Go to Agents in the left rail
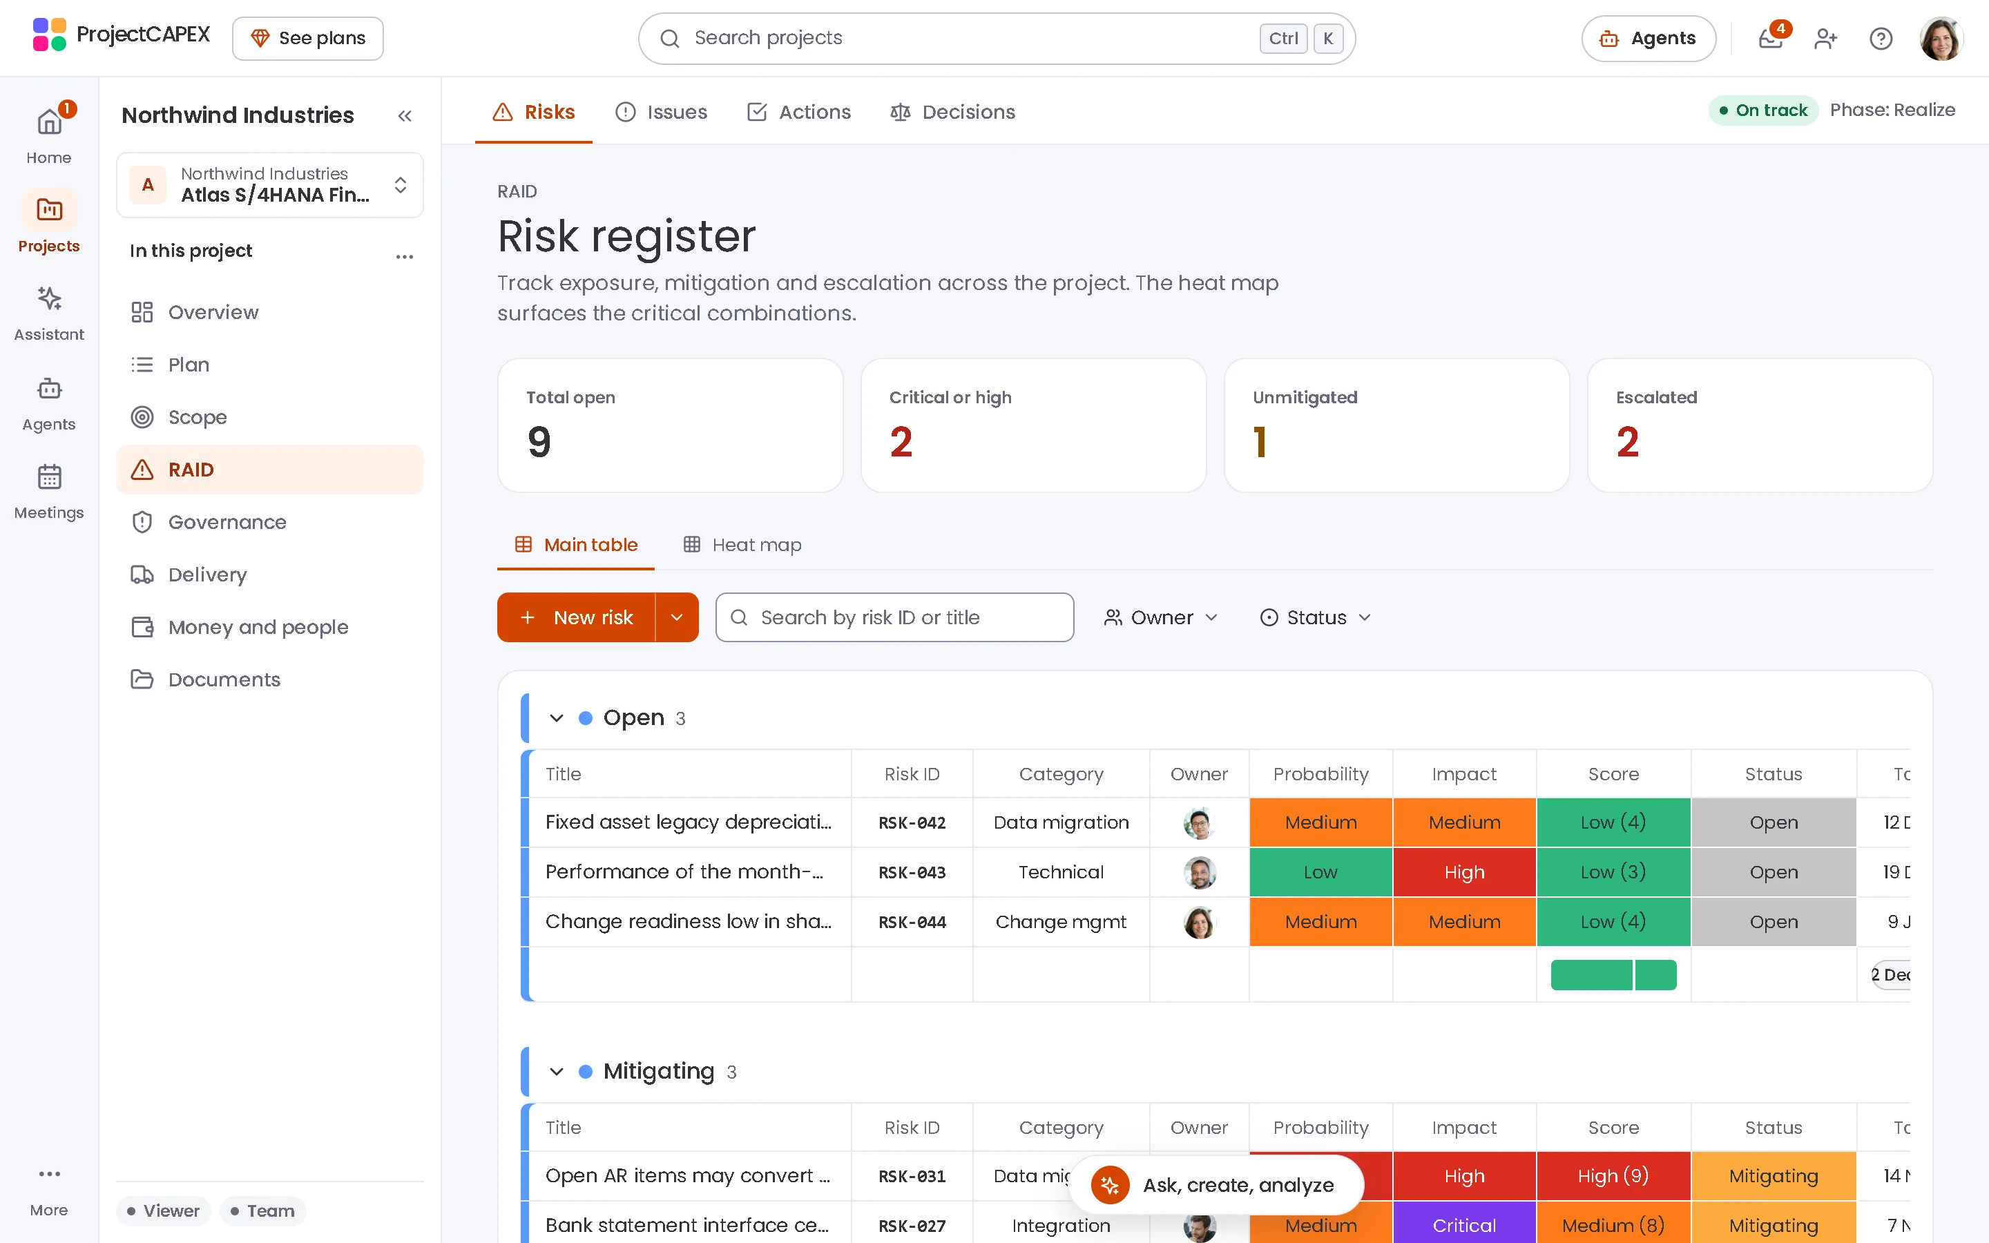This screenshot has height=1243, width=1989. (48, 403)
